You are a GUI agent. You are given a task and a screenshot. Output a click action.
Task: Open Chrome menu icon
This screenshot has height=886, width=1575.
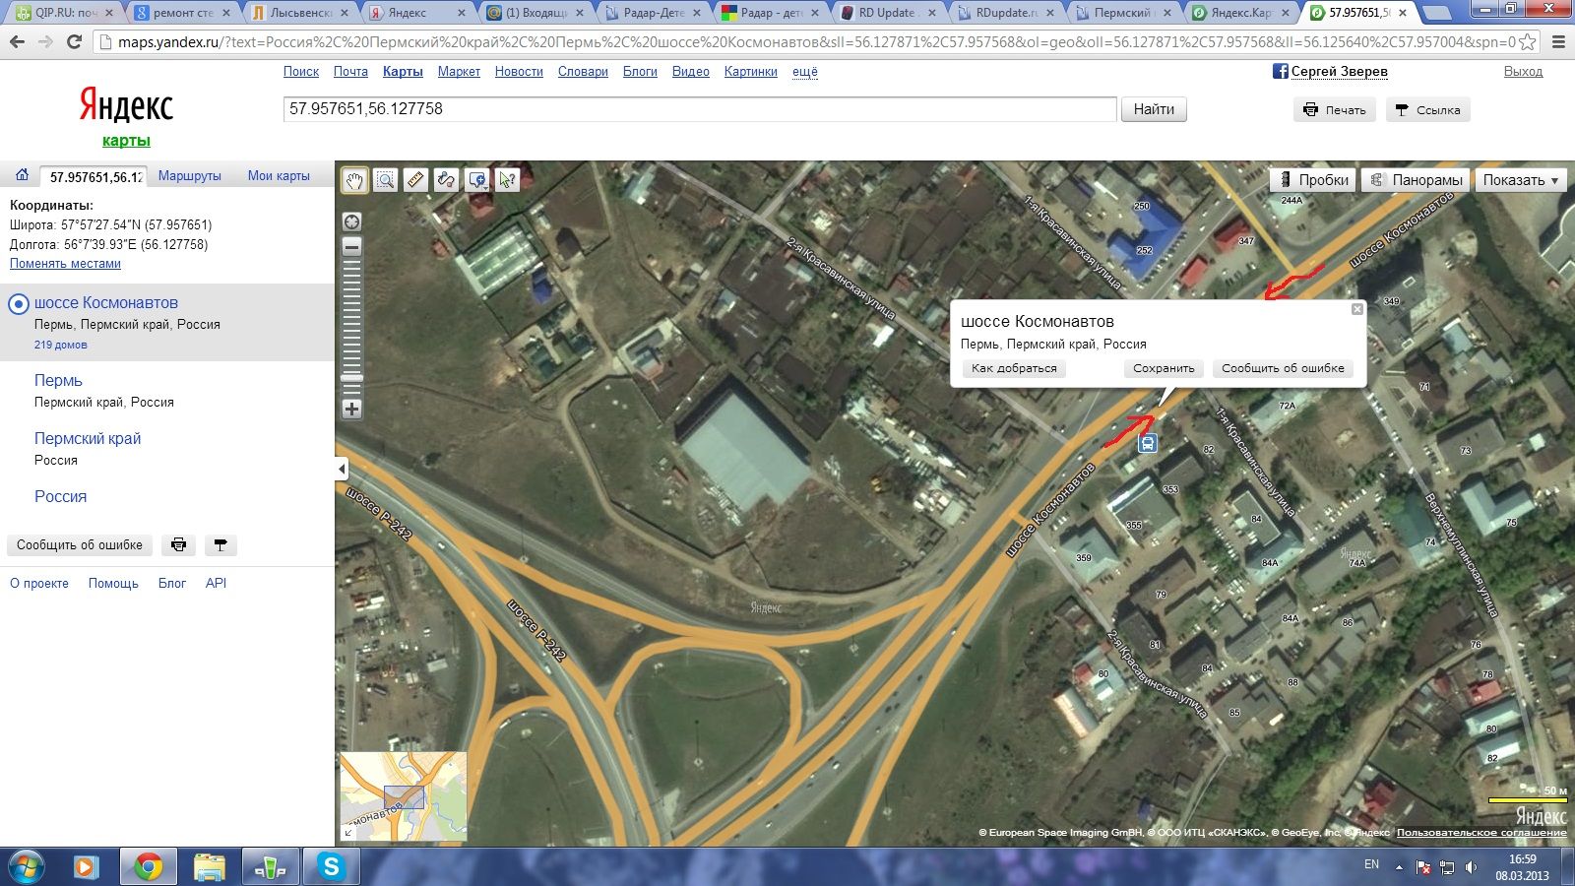1557,42
